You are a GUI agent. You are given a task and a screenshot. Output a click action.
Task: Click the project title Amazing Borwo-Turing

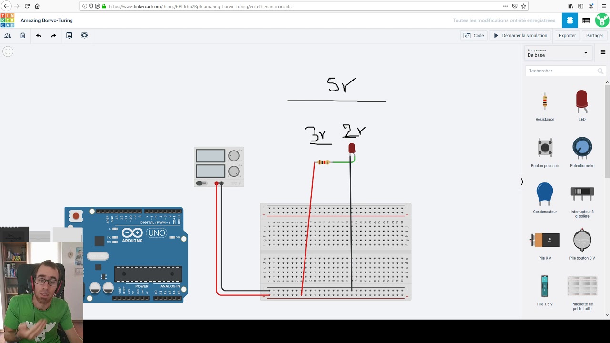tap(47, 20)
